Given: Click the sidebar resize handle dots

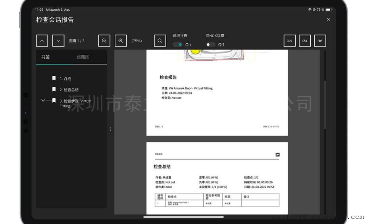Looking at the screenshot, I should coord(110,129).
